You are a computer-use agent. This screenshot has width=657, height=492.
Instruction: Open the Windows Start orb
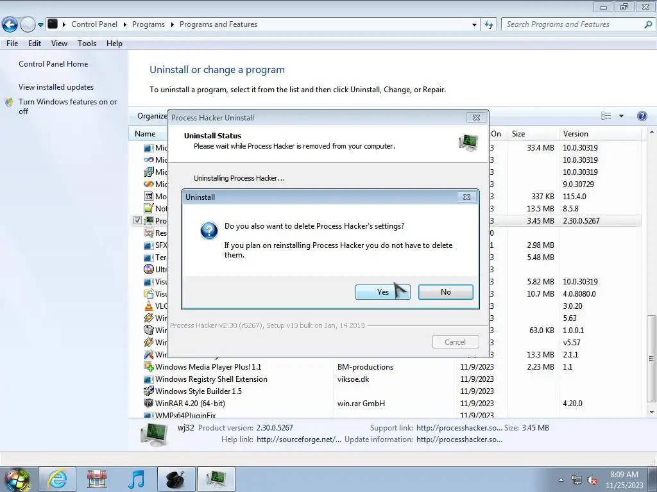(x=17, y=479)
